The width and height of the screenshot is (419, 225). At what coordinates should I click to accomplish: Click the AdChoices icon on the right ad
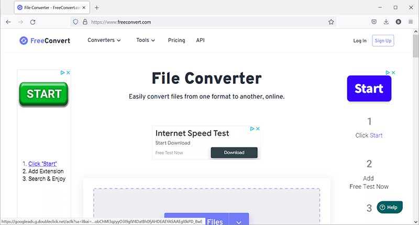(388, 72)
